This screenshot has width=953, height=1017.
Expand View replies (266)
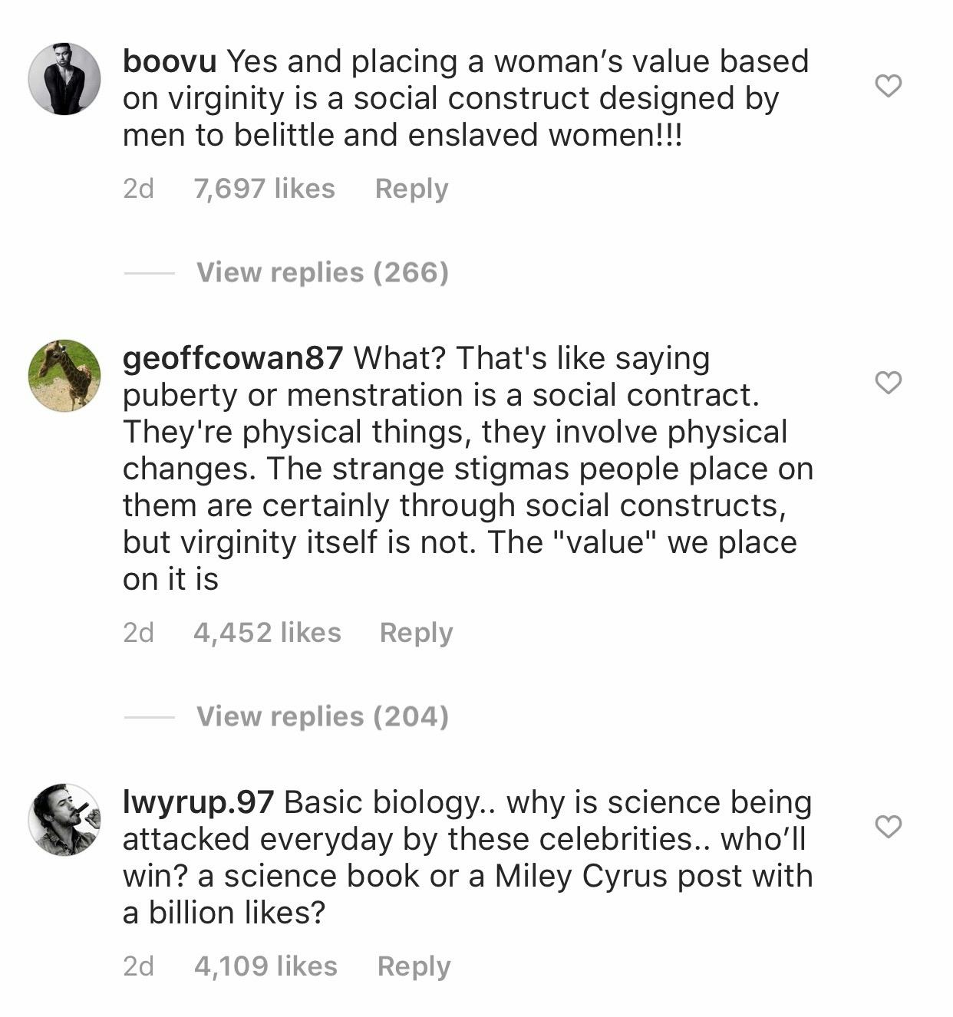(322, 272)
